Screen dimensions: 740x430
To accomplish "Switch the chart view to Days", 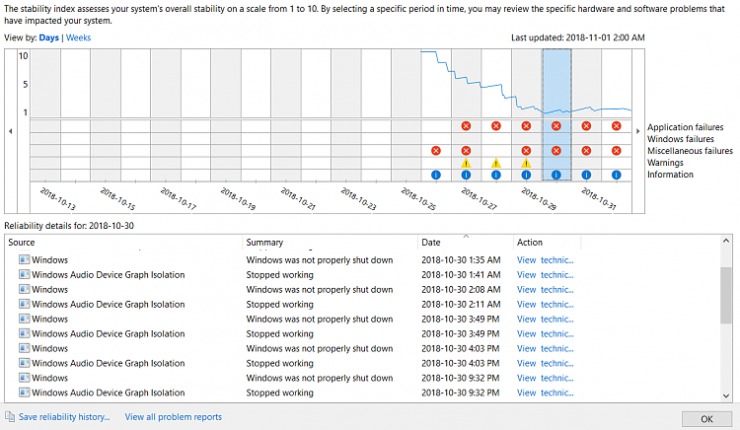I will point(49,37).
